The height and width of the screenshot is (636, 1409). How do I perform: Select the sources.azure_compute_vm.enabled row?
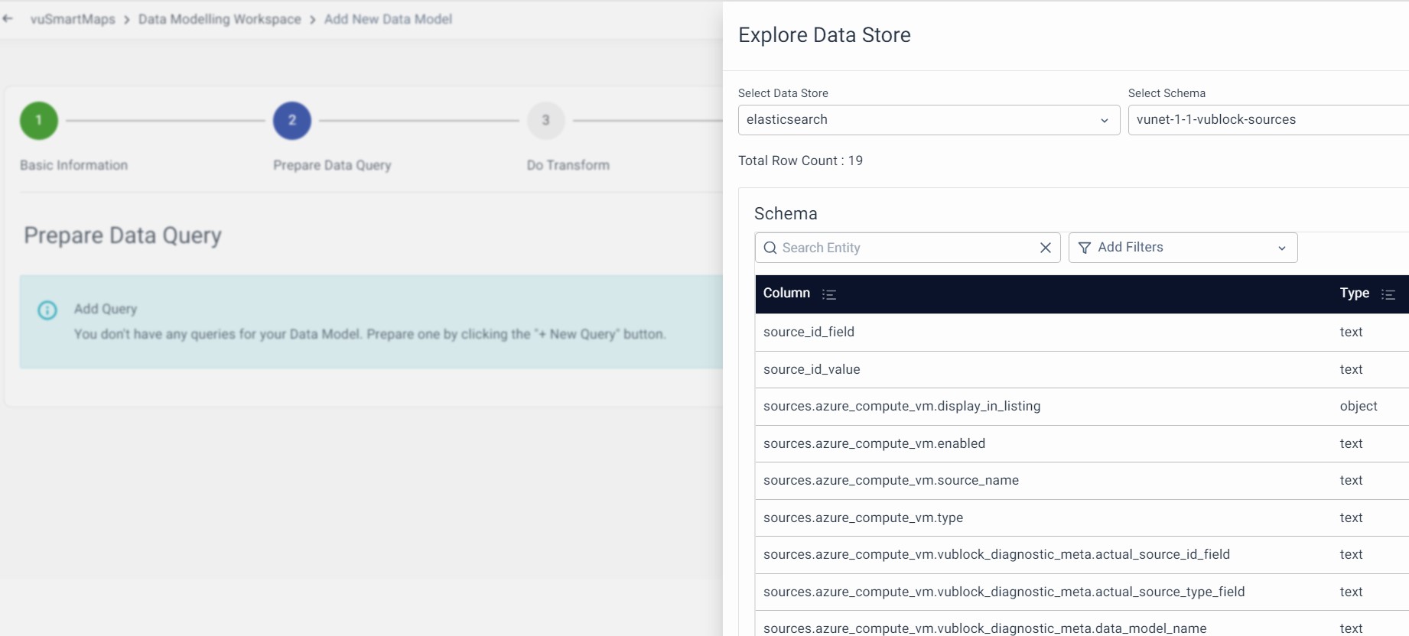click(874, 443)
